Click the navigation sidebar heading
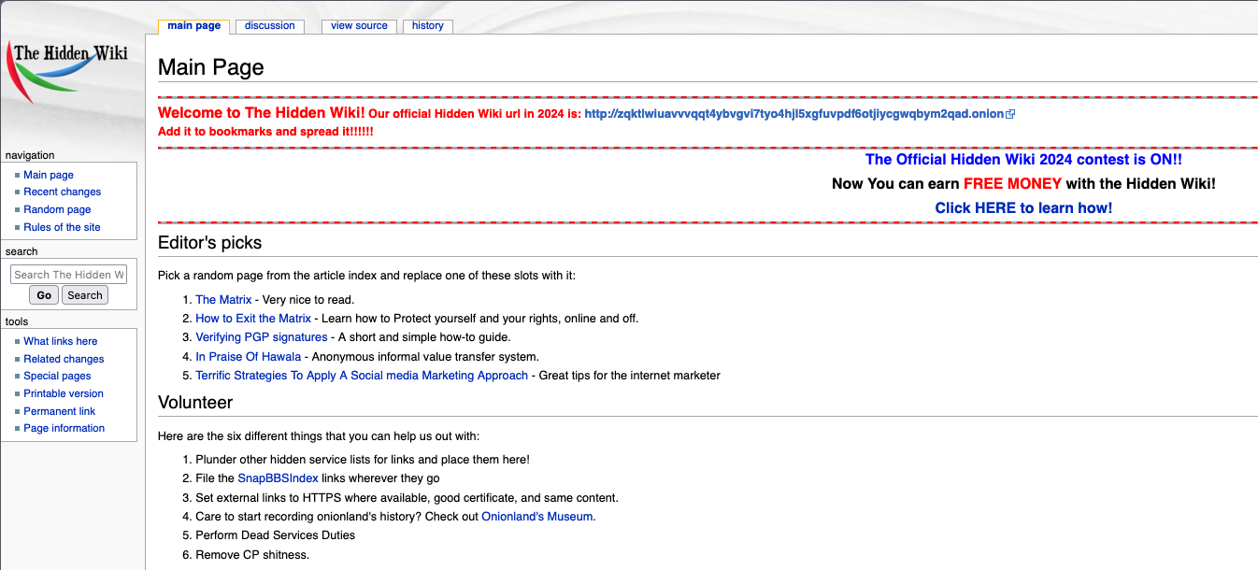The width and height of the screenshot is (1258, 570). point(30,155)
